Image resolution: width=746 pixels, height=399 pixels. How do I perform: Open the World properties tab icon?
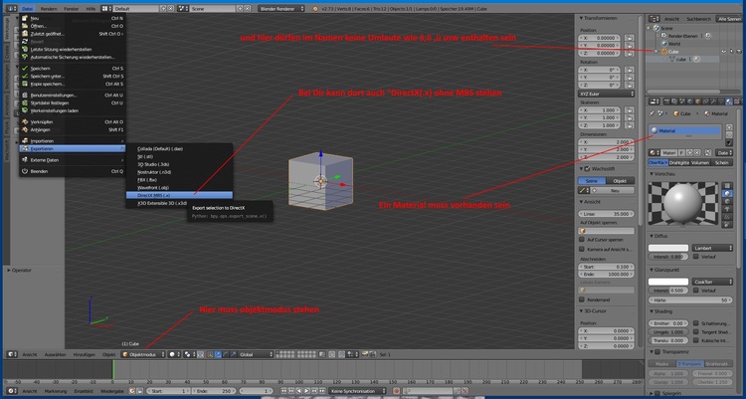(690, 100)
